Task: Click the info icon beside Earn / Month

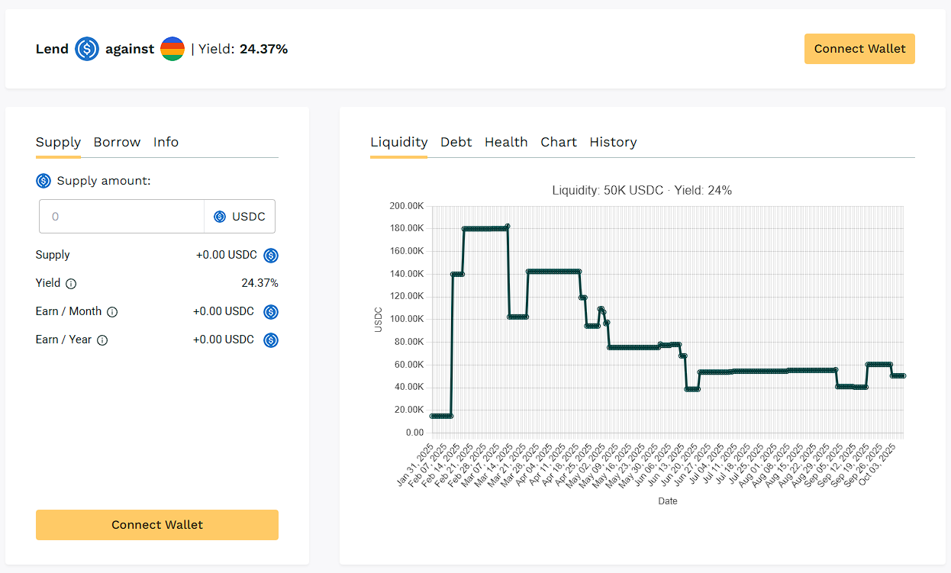Action: coord(112,312)
